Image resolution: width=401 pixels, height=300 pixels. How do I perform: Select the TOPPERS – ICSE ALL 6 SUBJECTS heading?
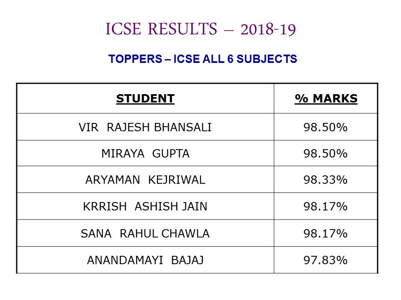pos(203,59)
